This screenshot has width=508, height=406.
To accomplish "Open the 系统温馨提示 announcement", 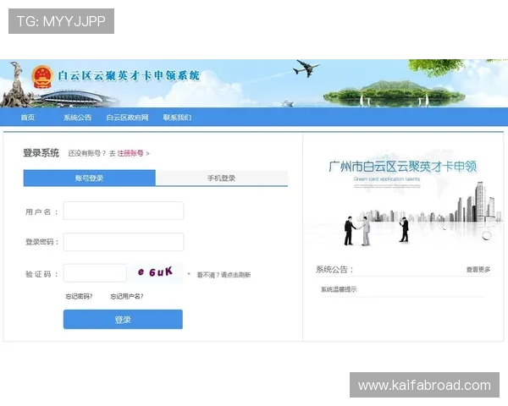I will tap(339, 289).
